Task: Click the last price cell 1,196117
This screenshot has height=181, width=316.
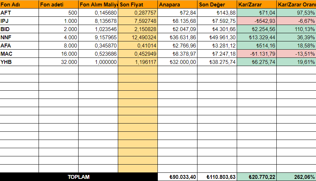Action: [x=138, y=62]
